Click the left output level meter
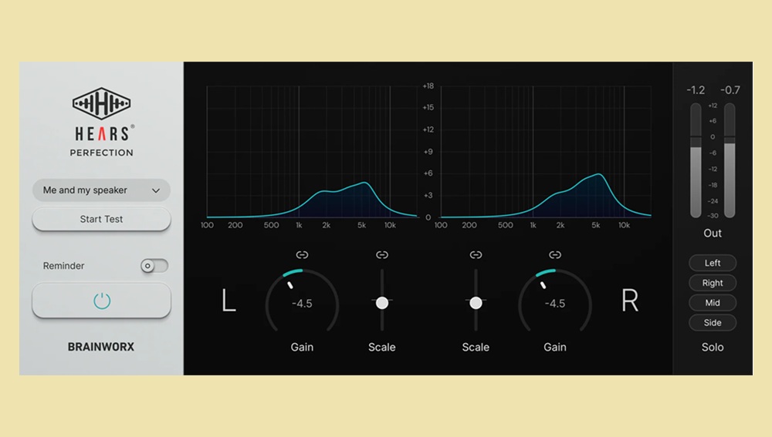The width and height of the screenshot is (772, 437). [x=696, y=160]
